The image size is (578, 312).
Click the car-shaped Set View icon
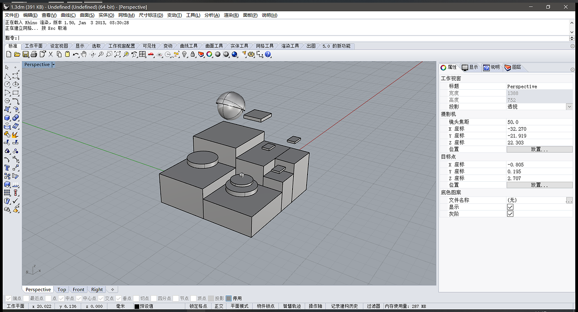(150, 54)
